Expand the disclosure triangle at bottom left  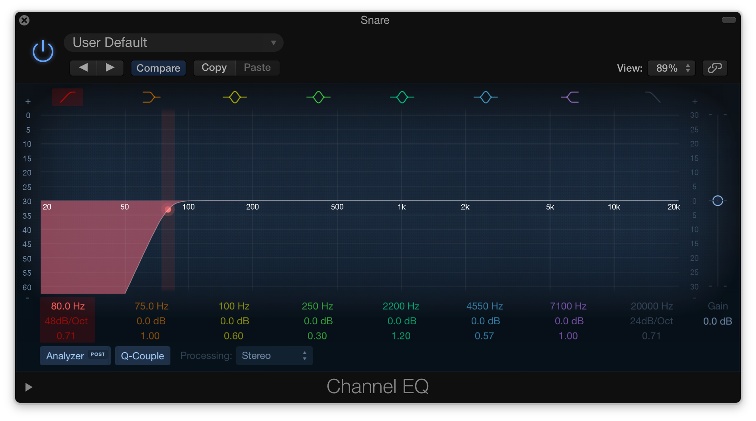(x=28, y=386)
